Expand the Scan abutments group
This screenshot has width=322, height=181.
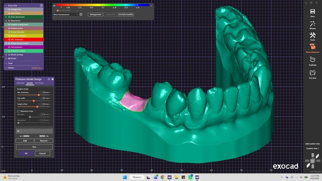coord(6,17)
